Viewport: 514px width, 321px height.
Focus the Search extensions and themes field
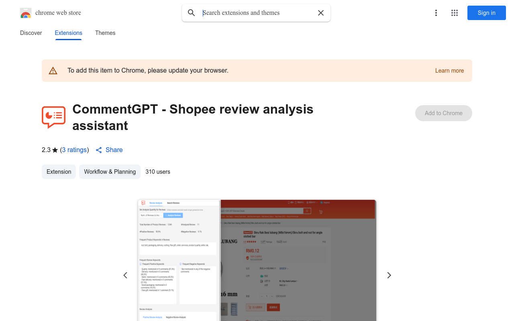tap(257, 13)
